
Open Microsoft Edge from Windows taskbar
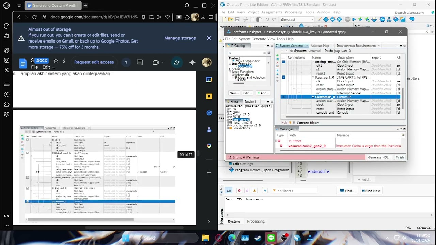point(232,238)
